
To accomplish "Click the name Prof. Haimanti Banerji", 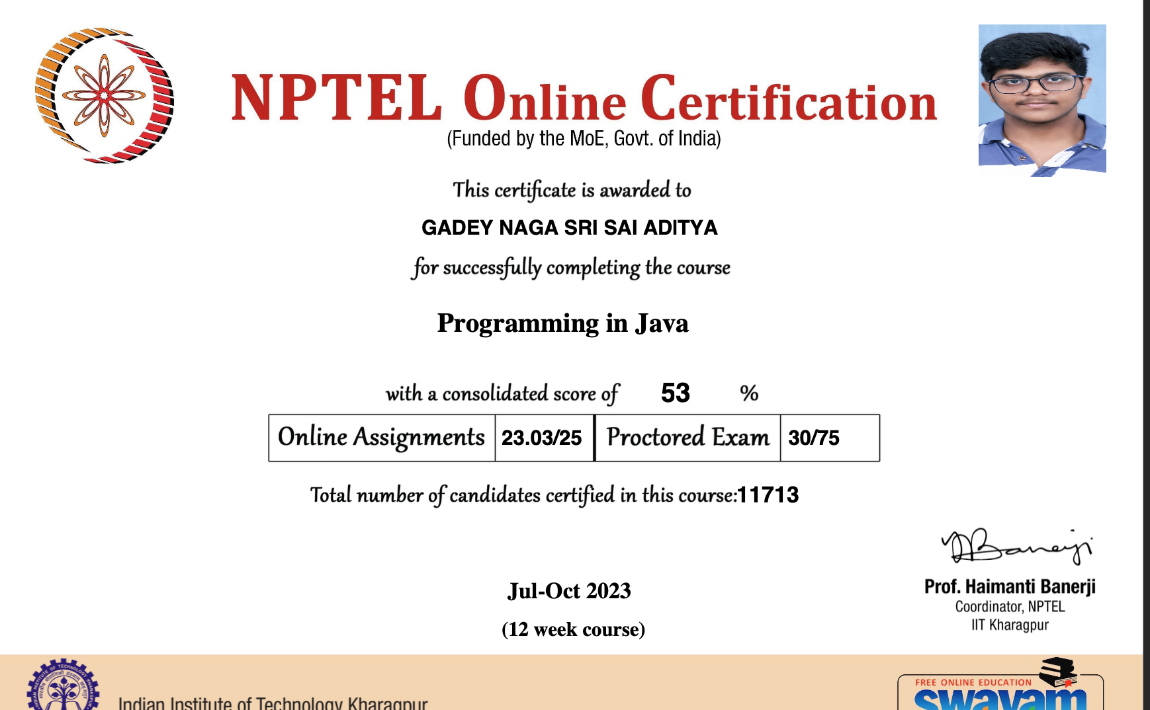I will pyautogui.click(x=1010, y=587).
